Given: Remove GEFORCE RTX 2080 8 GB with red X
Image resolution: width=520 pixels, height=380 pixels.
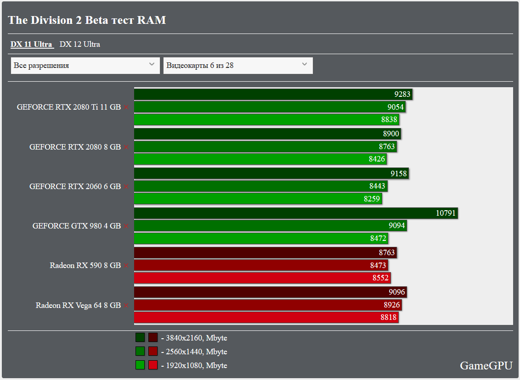Looking at the screenshot, I should pyautogui.click(x=126, y=147).
